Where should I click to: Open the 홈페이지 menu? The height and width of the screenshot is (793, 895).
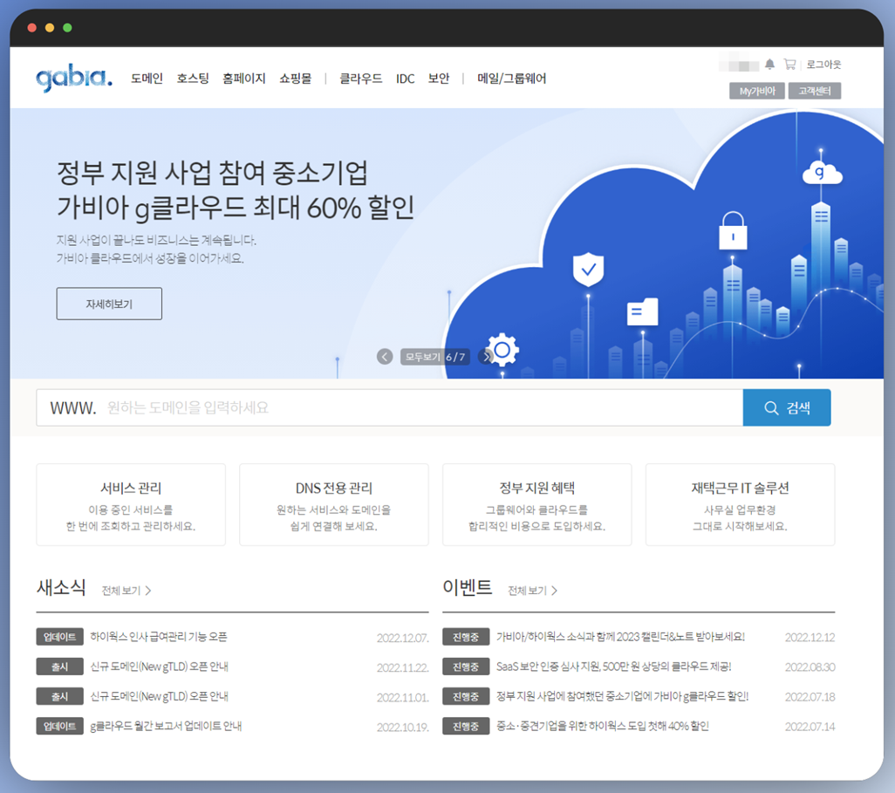(244, 79)
